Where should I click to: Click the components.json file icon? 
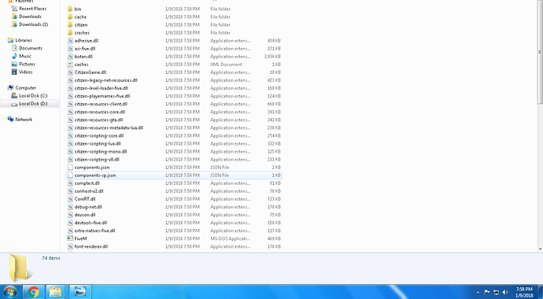(70, 168)
